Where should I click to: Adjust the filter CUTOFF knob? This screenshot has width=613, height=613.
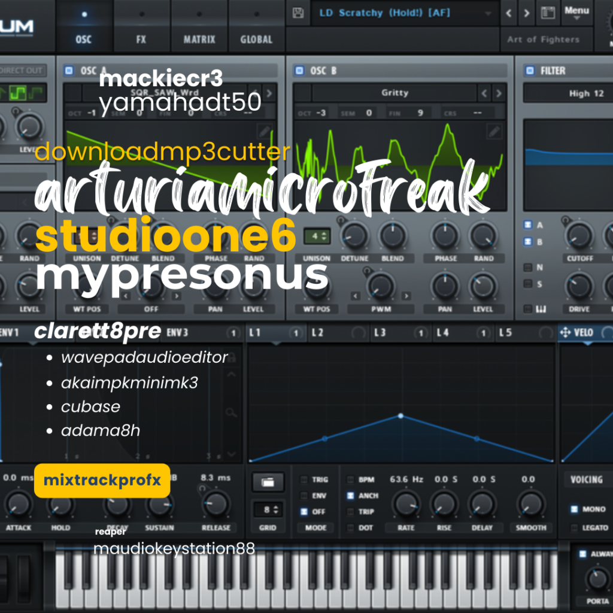coord(579,236)
